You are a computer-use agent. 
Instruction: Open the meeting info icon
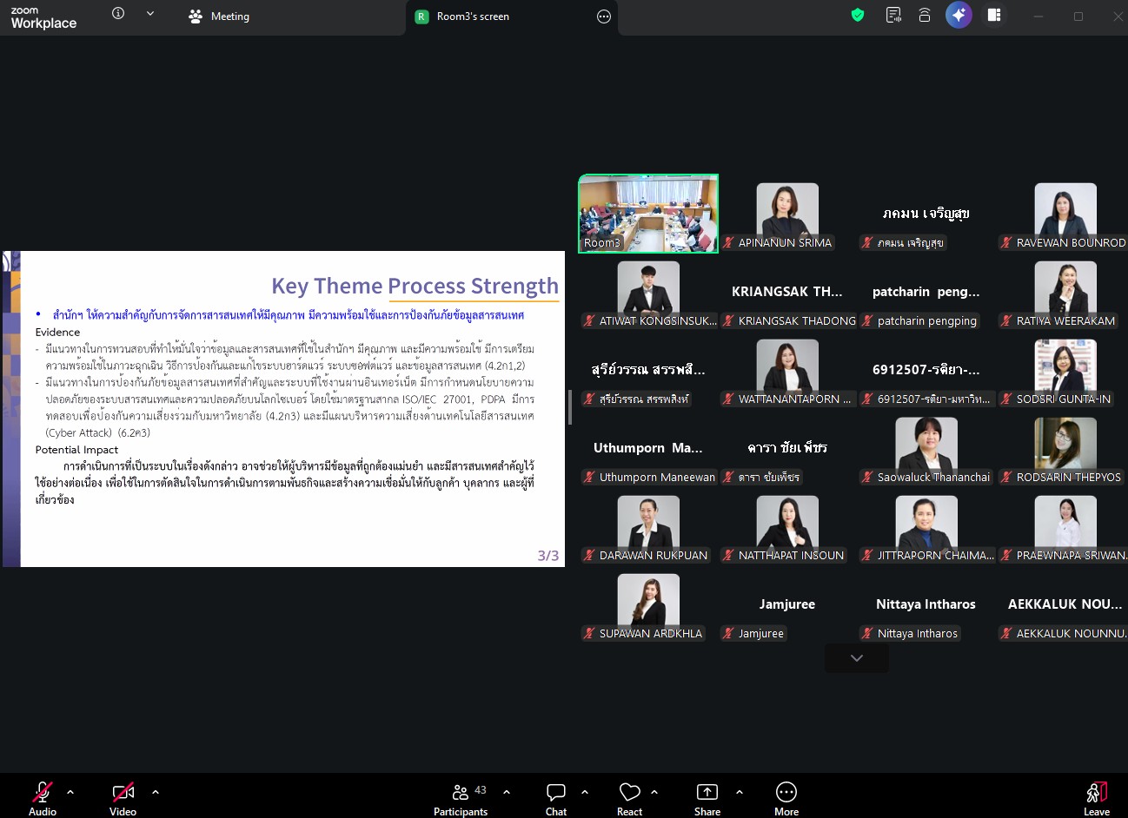click(118, 13)
